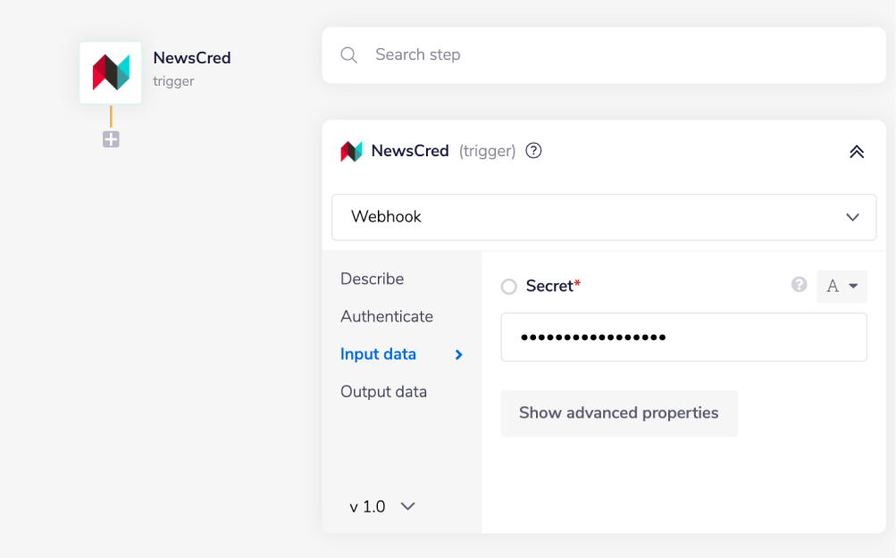Viewport: 896px width, 558px height.
Task: Select the Input data tab
Action: pyautogui.click(x=378, y=354)
